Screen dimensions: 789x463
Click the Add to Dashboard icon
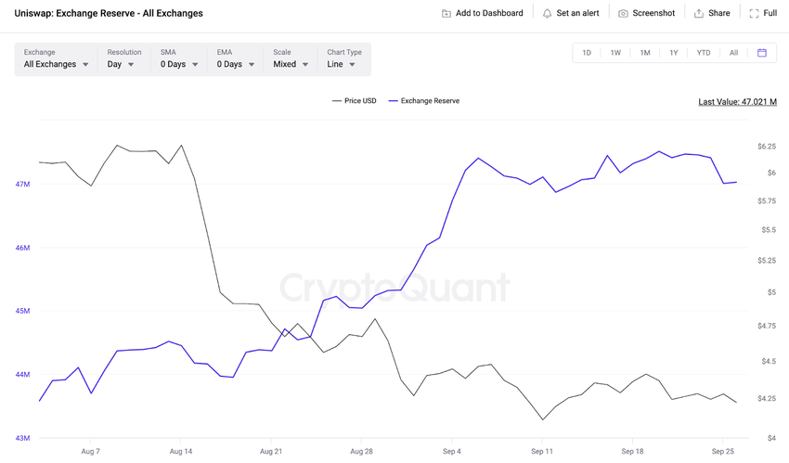click(446, 14)
